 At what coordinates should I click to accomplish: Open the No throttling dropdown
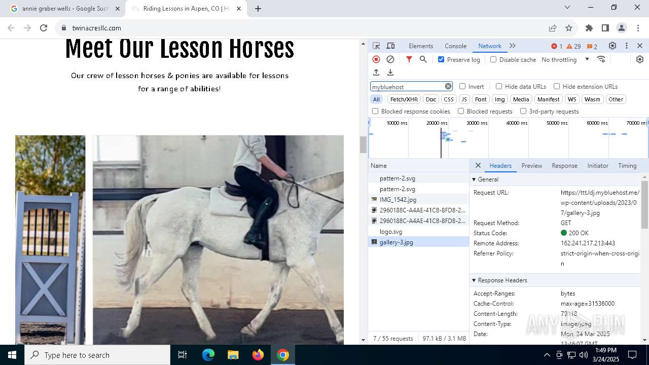point(565,59)
